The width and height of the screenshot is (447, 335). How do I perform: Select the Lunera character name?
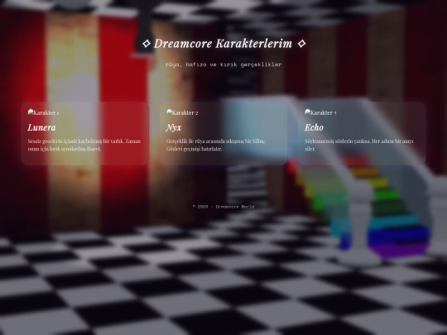(41, 127)
